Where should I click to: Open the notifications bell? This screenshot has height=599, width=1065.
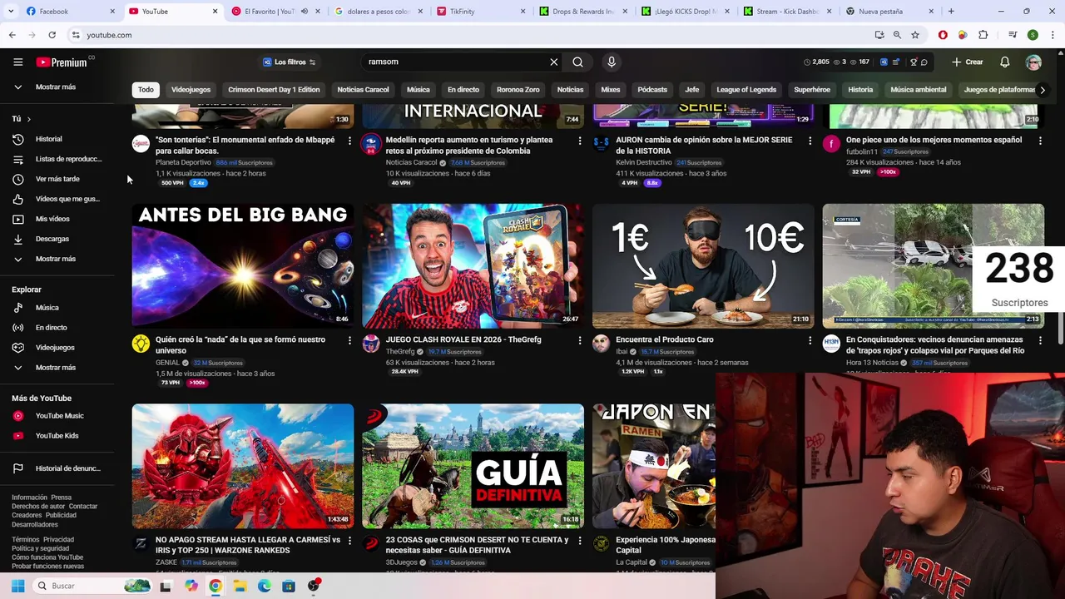(1004, 62)
